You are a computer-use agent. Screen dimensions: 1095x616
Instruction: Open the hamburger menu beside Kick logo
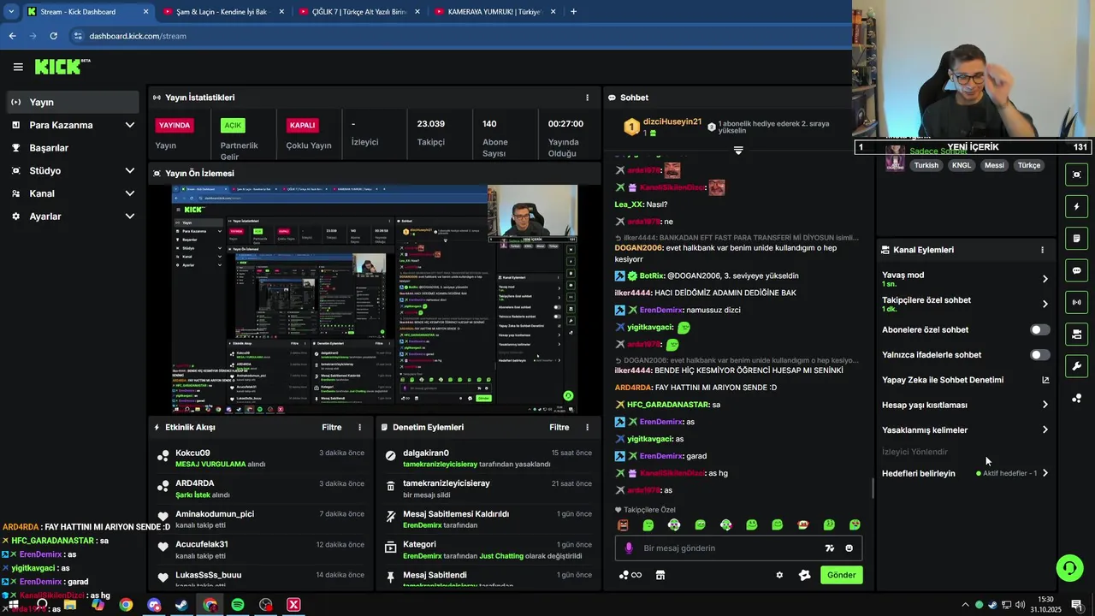18,67
